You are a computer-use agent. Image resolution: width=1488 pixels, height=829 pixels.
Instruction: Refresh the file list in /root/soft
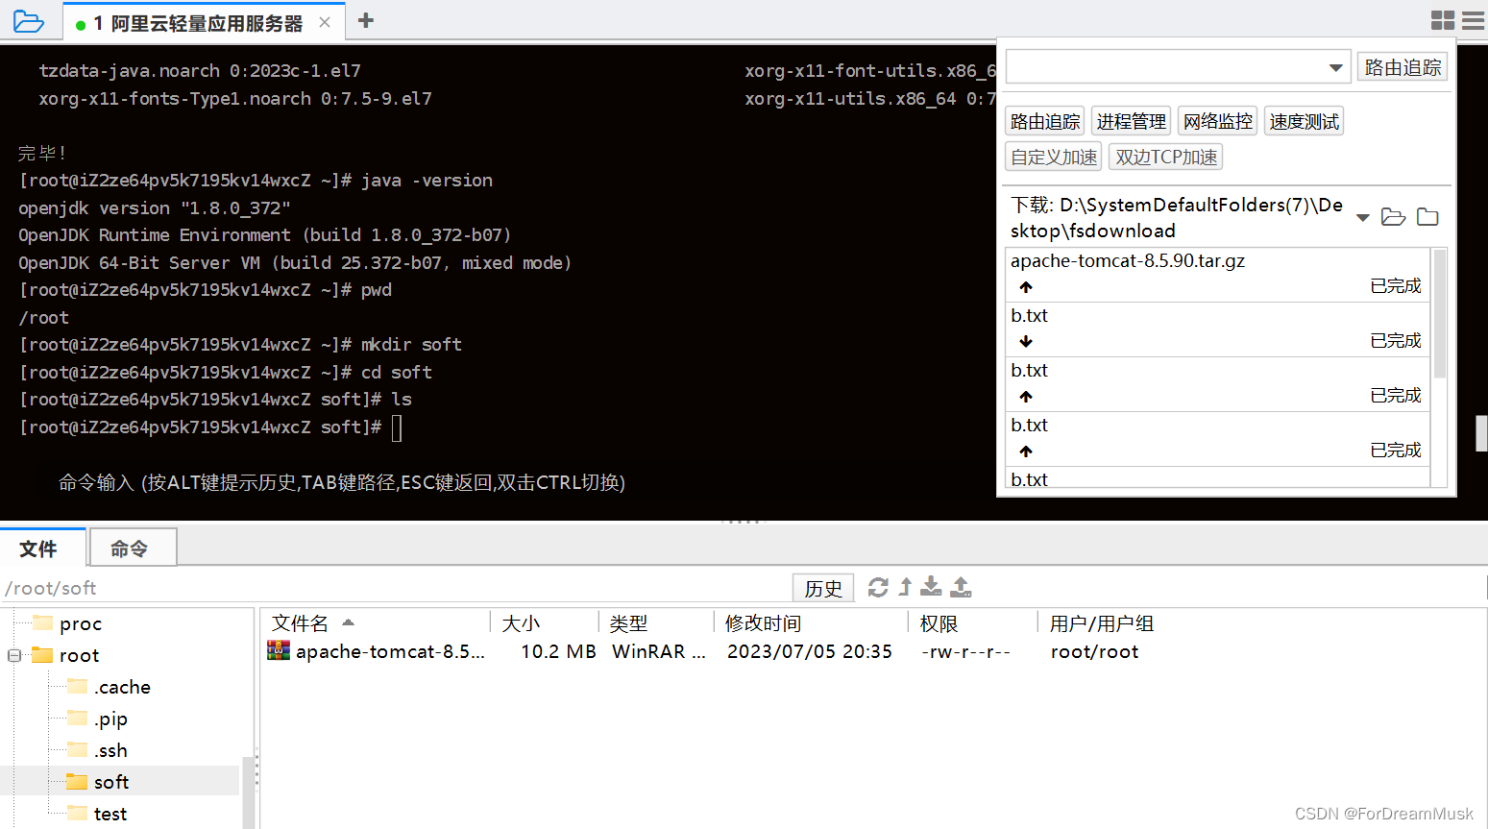pyautogui.click(x=879, y=586)
